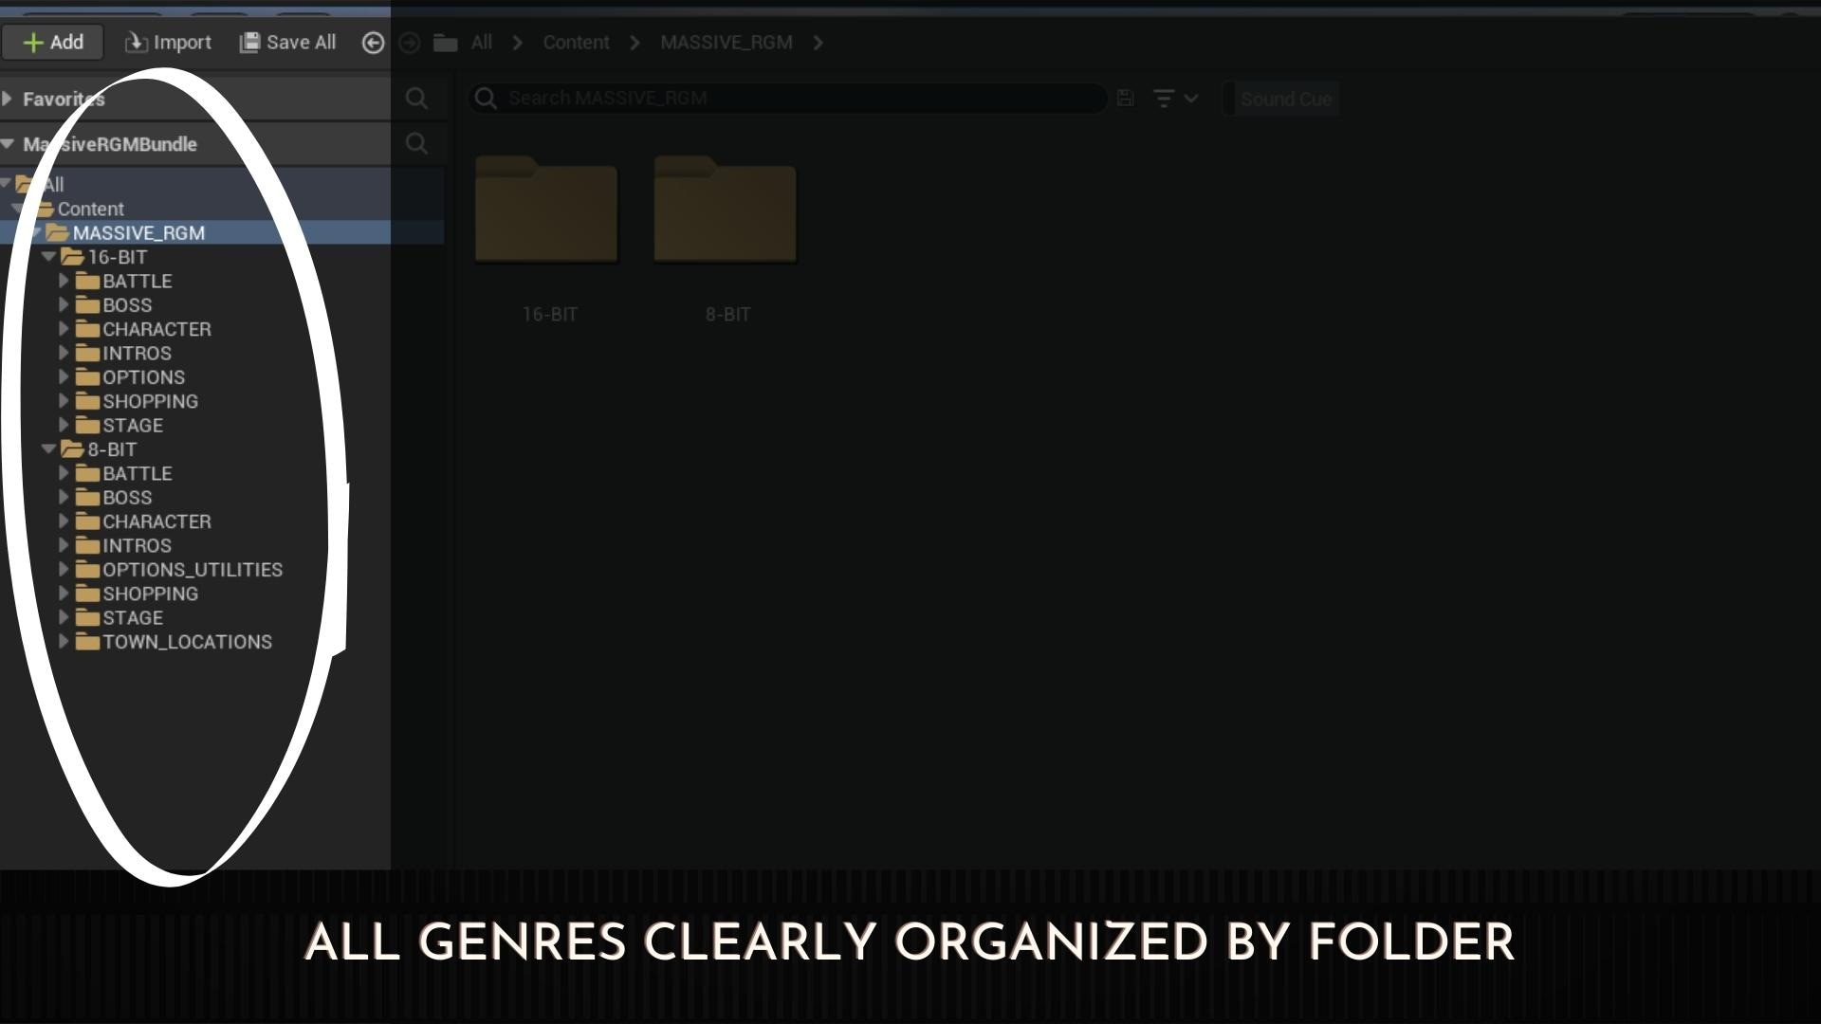Click the chevron after MASSIVE_RGM breadcrumb
The image size is (1821, 1024).
[x=819, y=43]
